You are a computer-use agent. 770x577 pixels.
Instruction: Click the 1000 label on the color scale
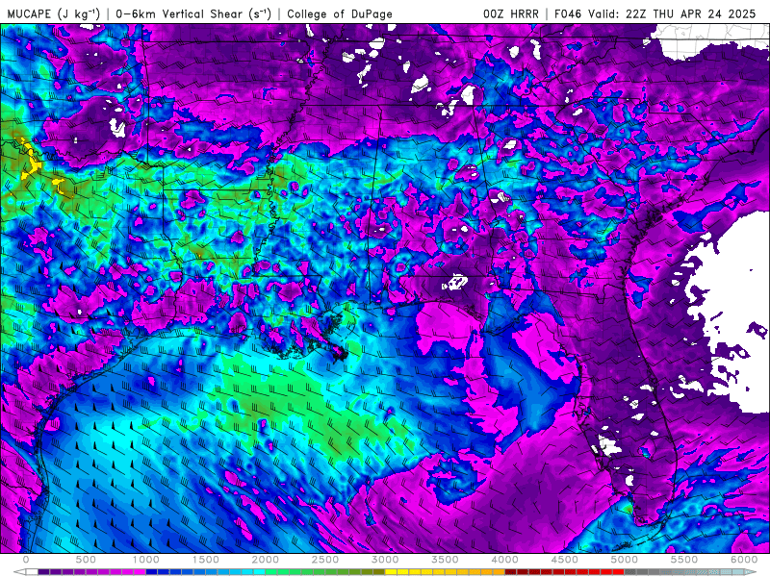(x=146, y=560)
